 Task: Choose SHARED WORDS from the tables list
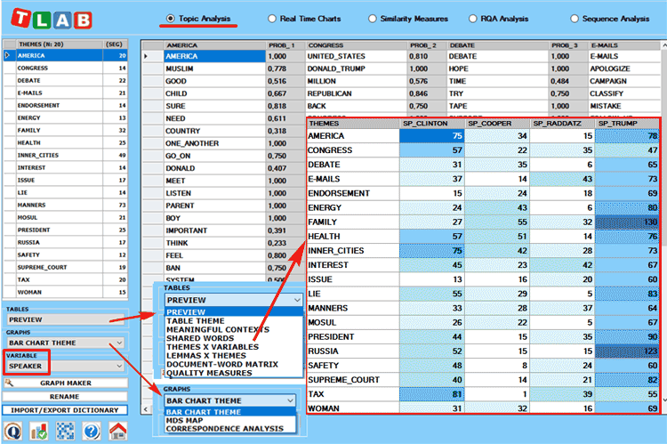[200, 338]
